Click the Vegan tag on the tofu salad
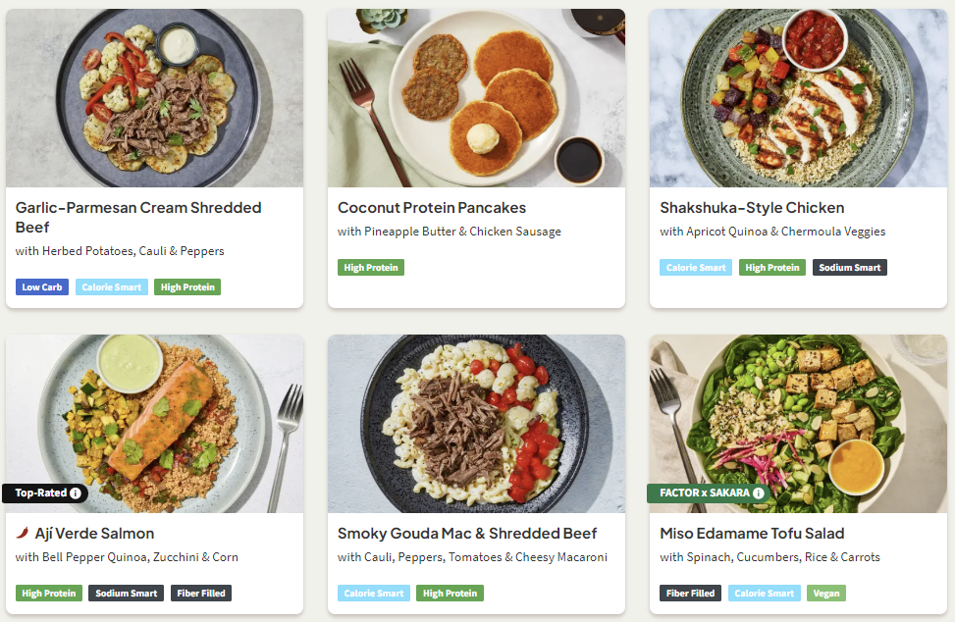 tap(825, 594)
